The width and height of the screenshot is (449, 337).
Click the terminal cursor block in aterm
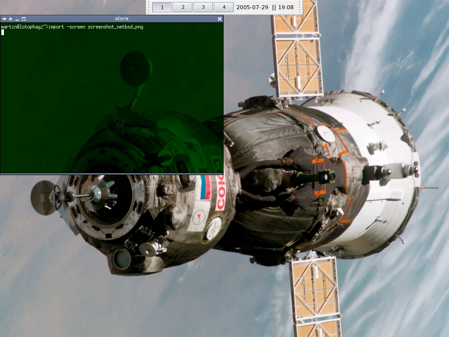click(x=3, y=32)
